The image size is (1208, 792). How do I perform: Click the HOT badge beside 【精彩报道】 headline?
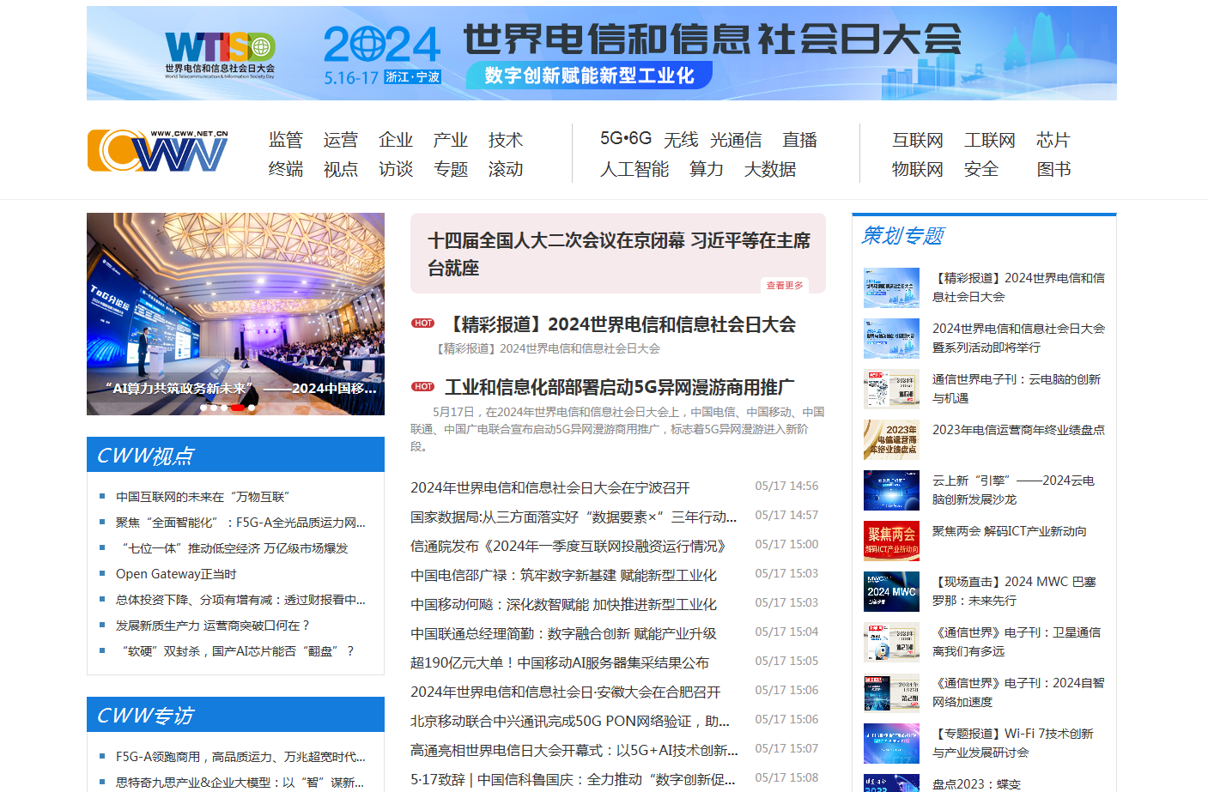[423, 323]
